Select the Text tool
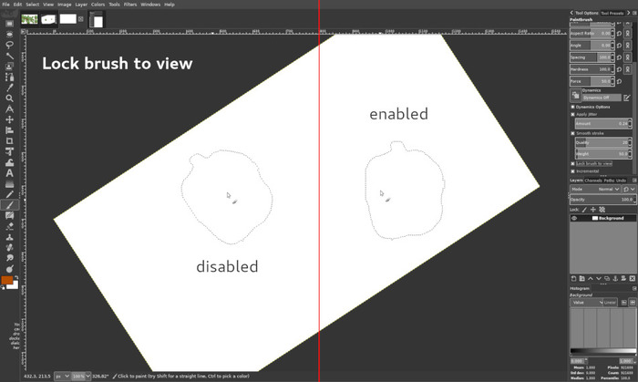 (x=9, y=173)
